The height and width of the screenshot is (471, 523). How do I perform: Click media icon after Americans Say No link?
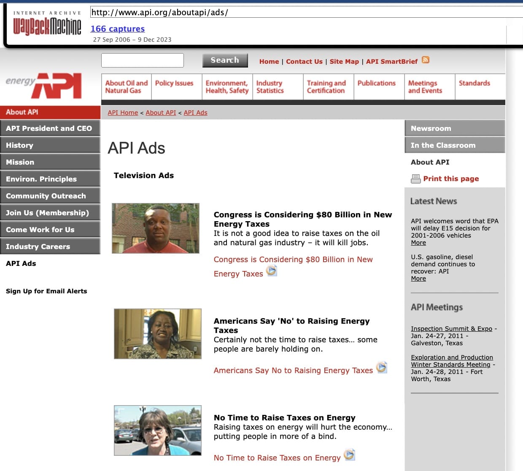(382, 368)
